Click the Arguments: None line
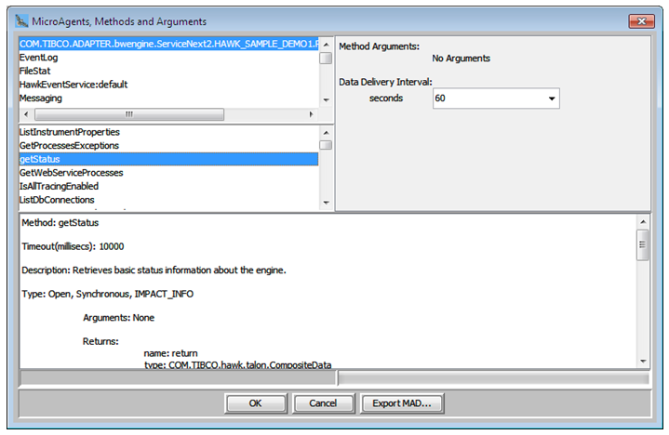669x435 pixels. click(x=118, y=318)
